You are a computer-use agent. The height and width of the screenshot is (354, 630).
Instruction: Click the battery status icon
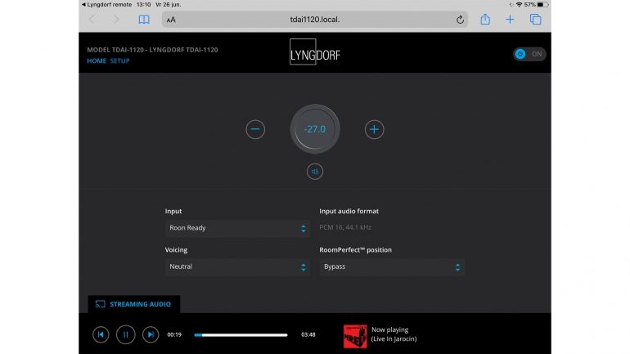(x=542, y=4)
